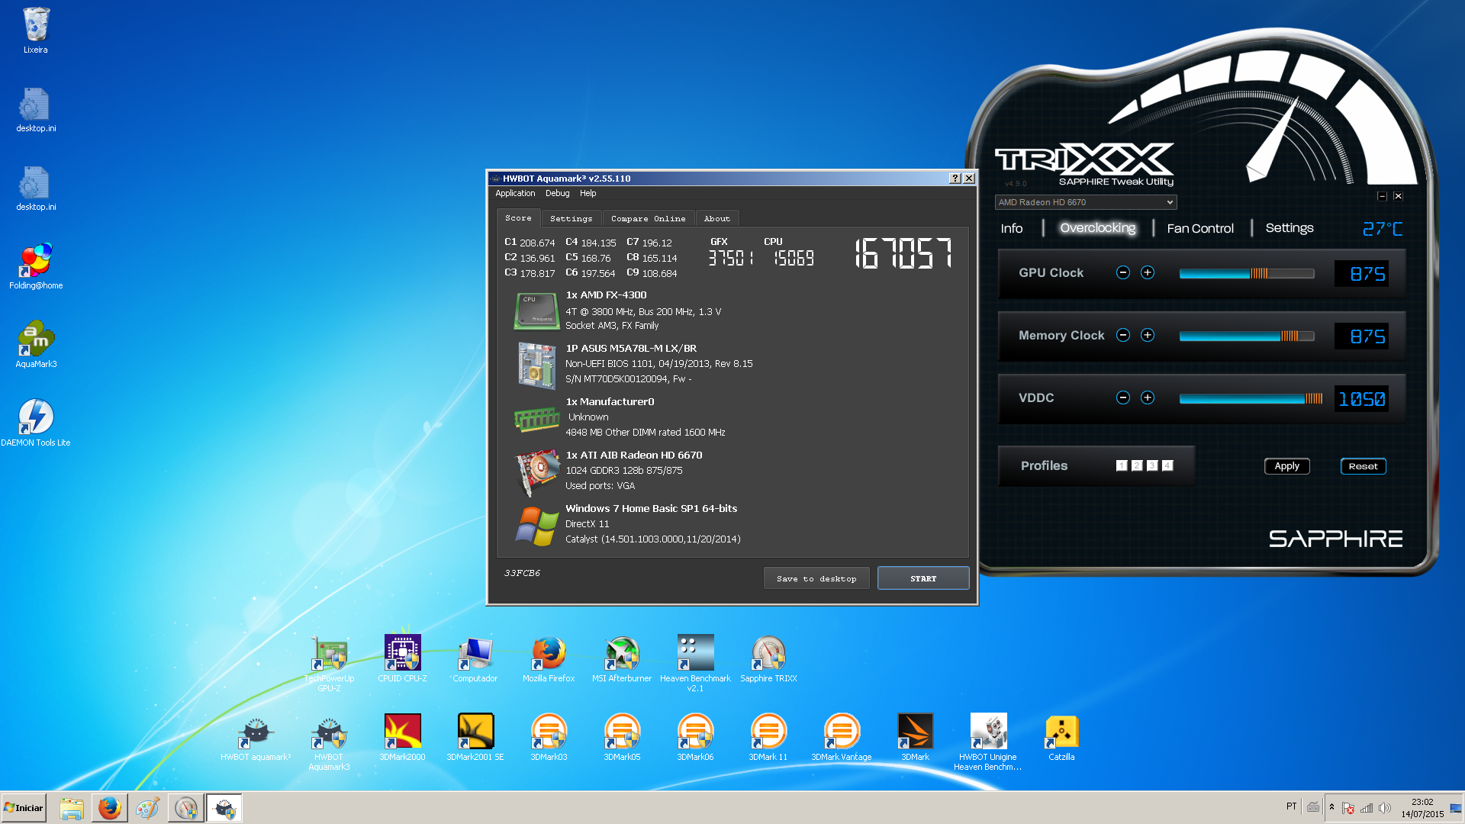Click the VDDC value field 1050
The height and width of the screenshot is (824, 1465).
click(x=1361, y=398)
